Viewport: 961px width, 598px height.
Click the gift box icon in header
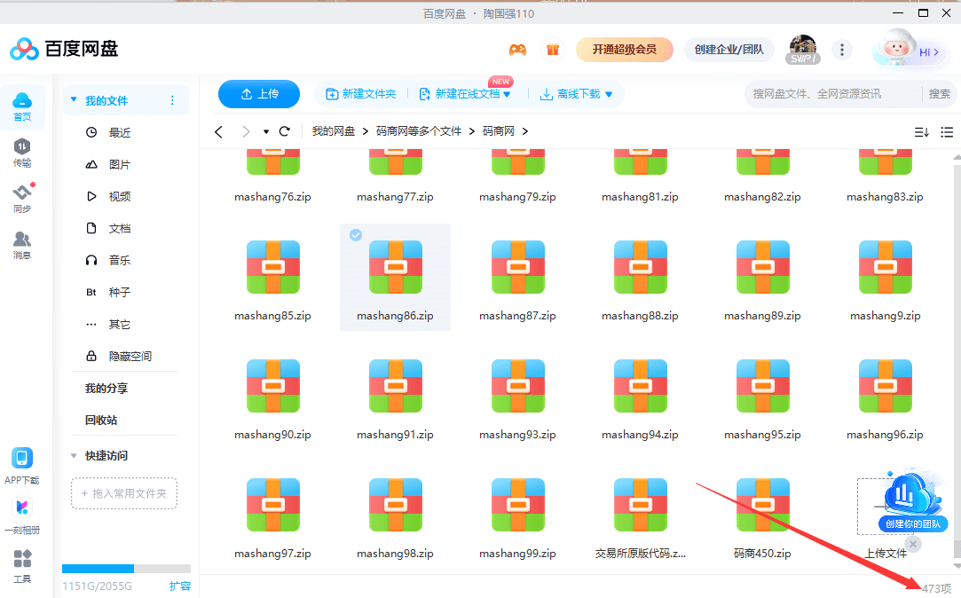553,50
